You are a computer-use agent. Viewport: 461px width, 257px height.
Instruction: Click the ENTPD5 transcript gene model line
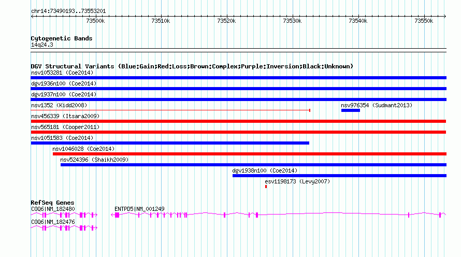[x=279, y=215]
